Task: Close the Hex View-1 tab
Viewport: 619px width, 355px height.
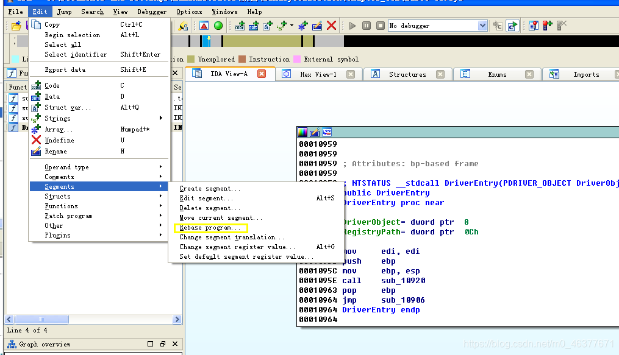Action: coord(351,74)
